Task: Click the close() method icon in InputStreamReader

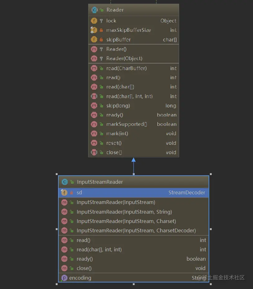Action: (x=64, y=268)
